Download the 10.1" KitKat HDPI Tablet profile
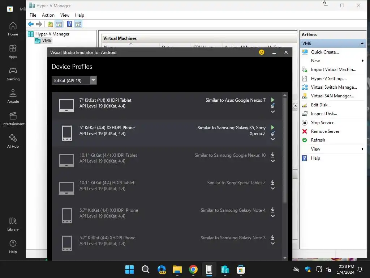 (272, 182)
